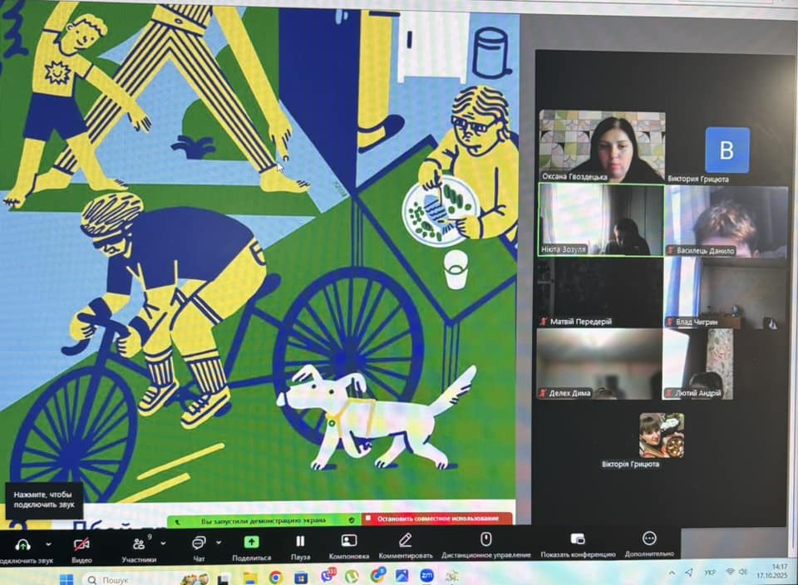Open the Чат chat icon
The width and height of the screenshot is (798, 585).
click(x=199, y=543)
